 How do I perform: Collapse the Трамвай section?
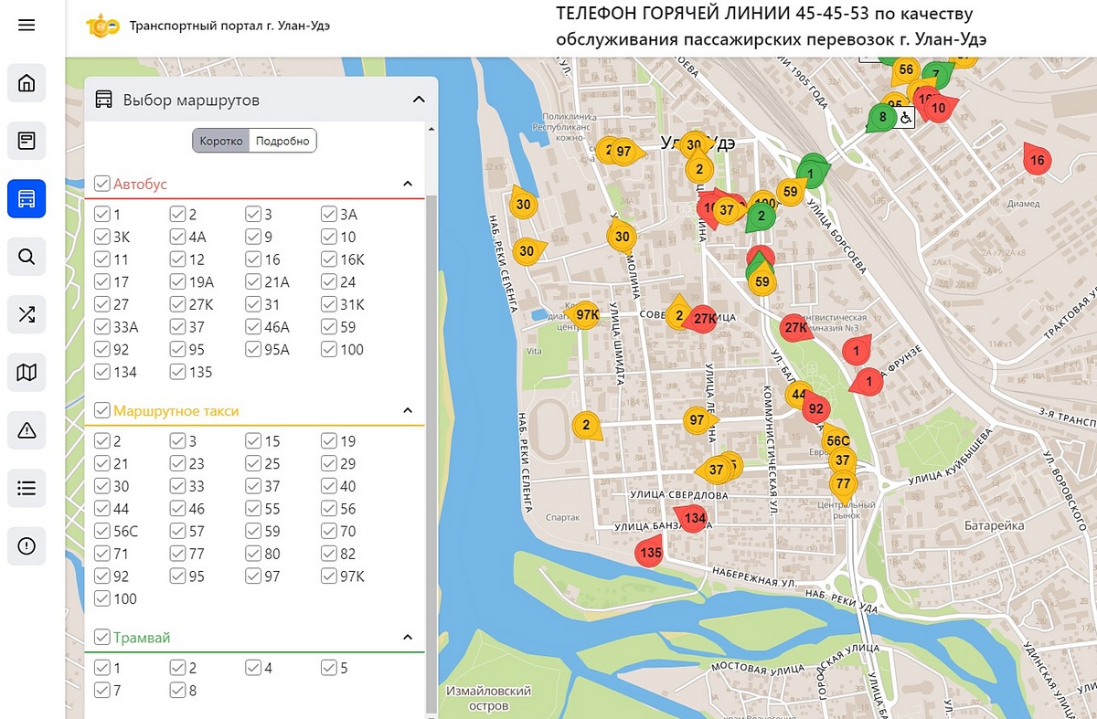click(x=408, y=638)
